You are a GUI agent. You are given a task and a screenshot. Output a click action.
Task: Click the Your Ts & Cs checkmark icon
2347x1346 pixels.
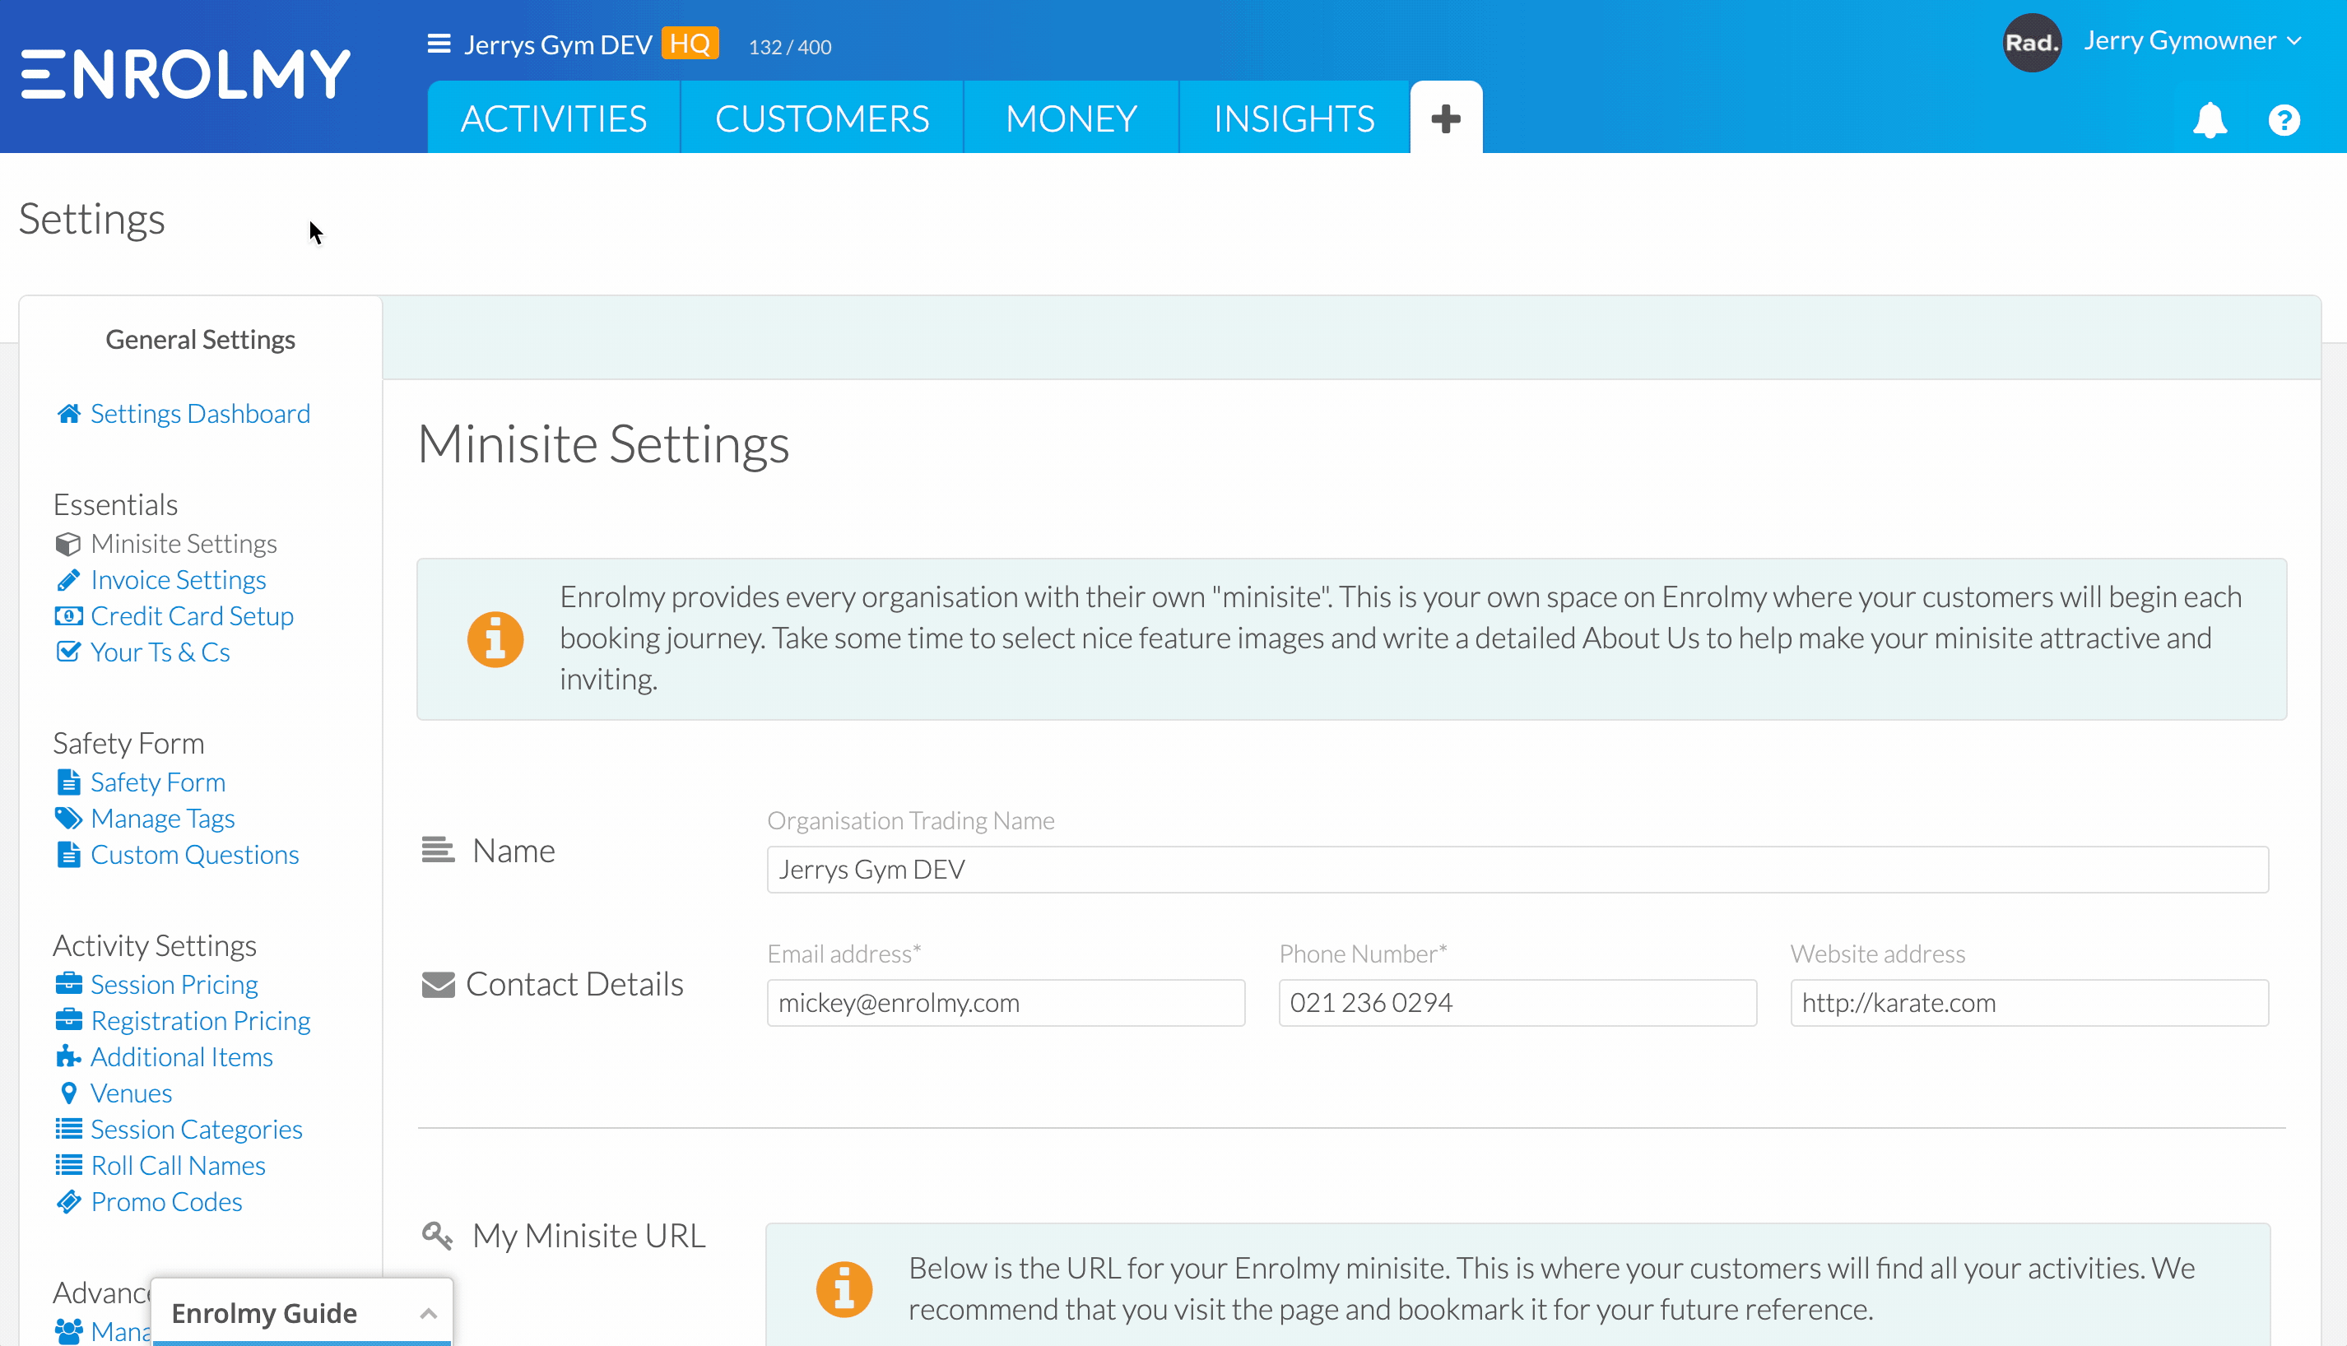click(68, 652)
